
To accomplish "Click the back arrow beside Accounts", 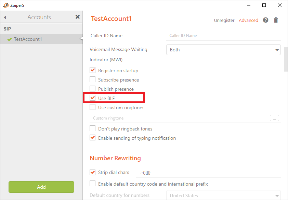I will [5, 17].
